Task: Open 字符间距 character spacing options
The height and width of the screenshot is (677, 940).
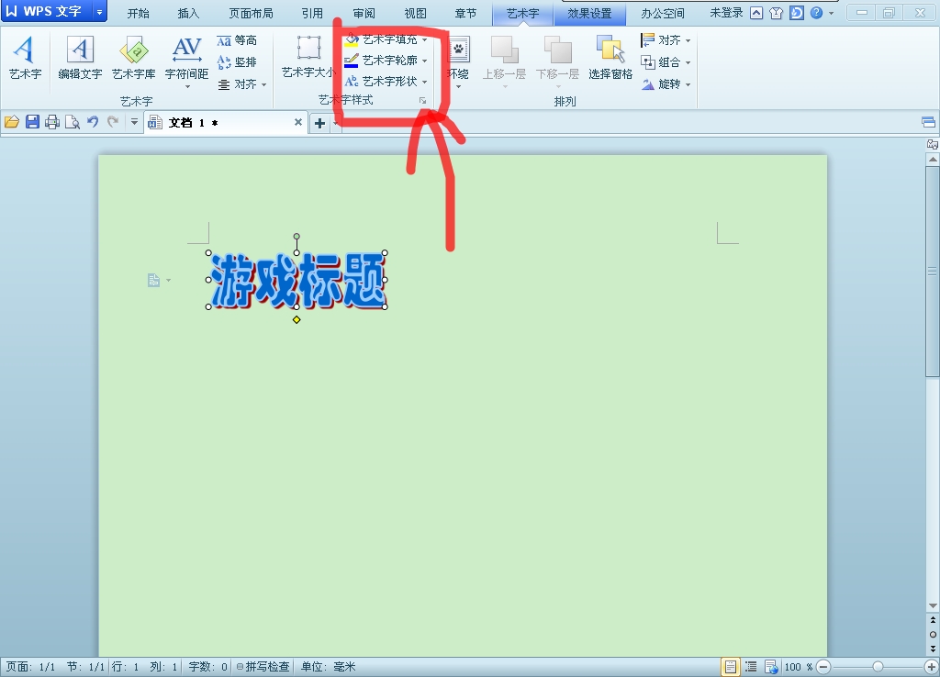Action: tap(186, 61)
